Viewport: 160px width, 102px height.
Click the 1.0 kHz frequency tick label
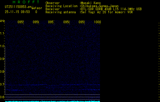(x=2, y=46)
